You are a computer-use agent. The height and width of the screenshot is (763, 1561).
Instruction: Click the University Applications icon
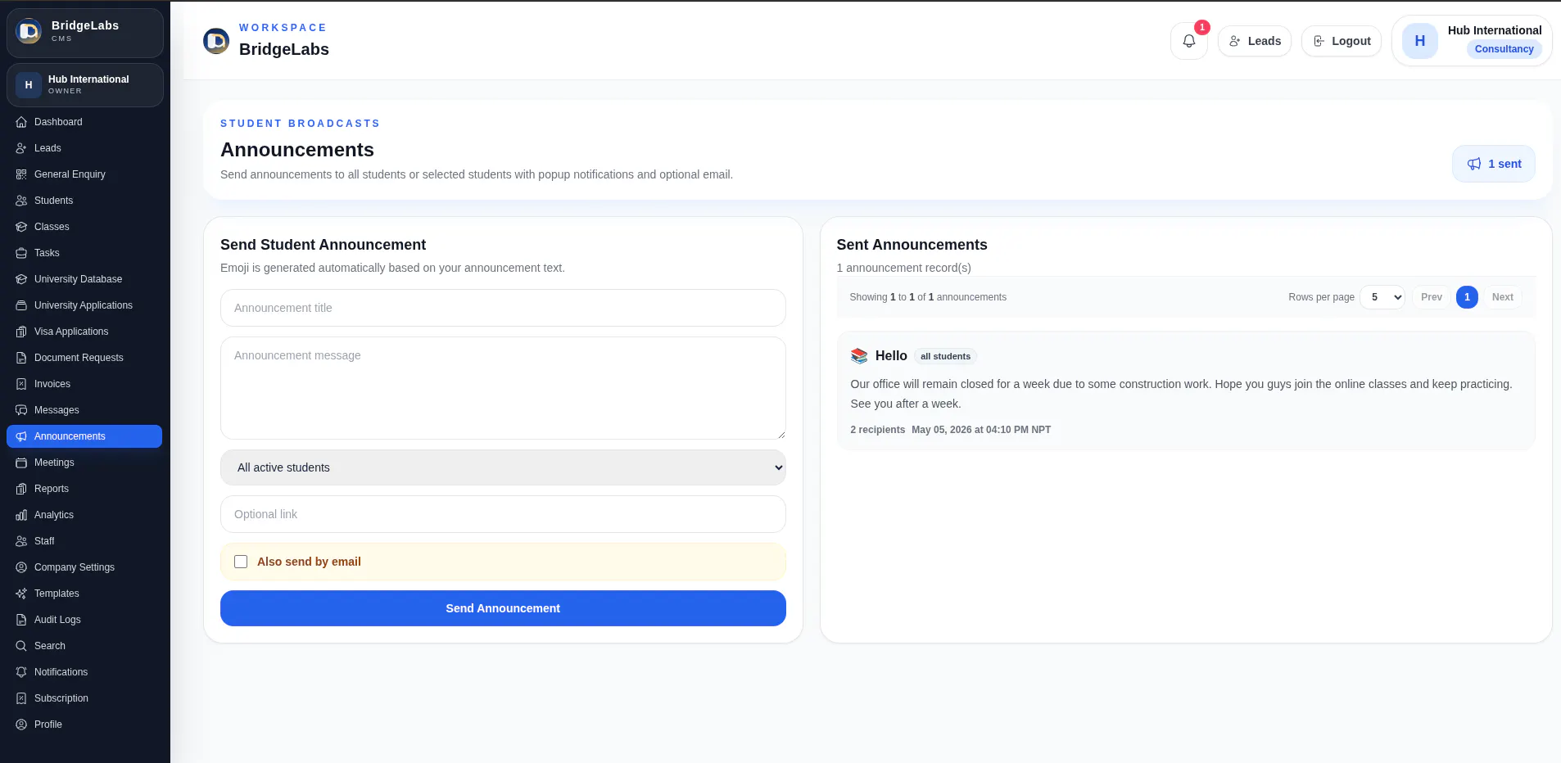[21, 305]
